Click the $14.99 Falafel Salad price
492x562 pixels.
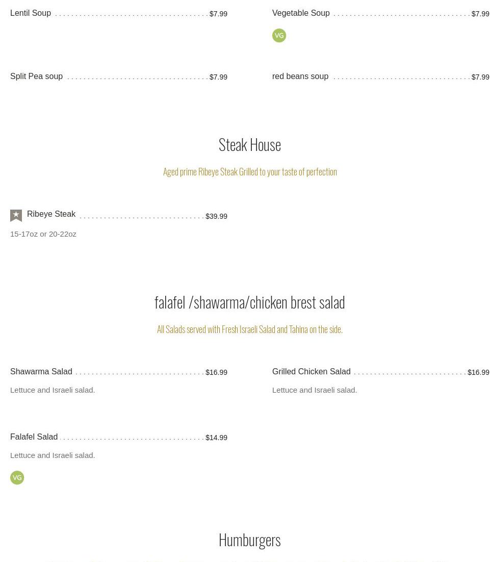coord(216,438)
